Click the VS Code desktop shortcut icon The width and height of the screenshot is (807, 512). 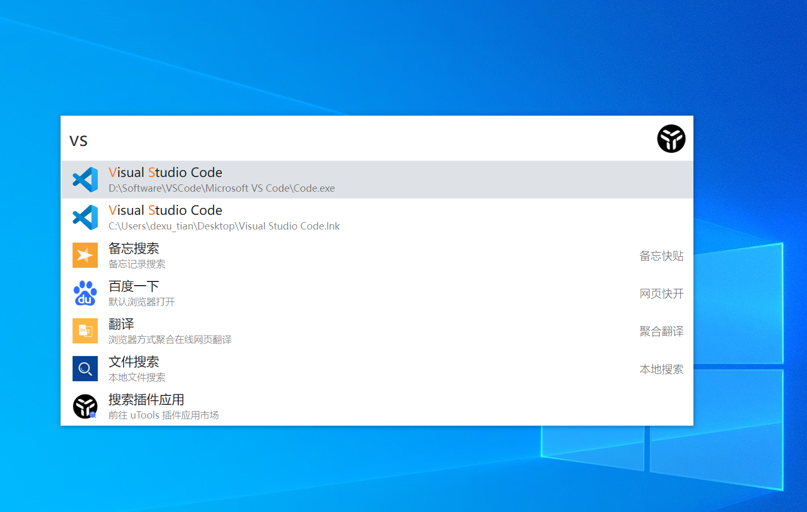coord(85,217)
